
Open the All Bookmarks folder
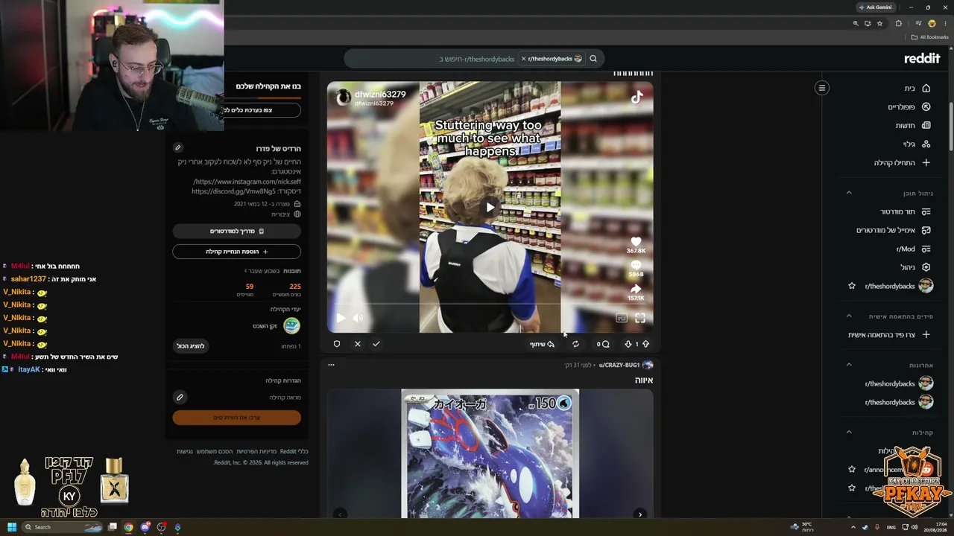[x=929, y=37]
